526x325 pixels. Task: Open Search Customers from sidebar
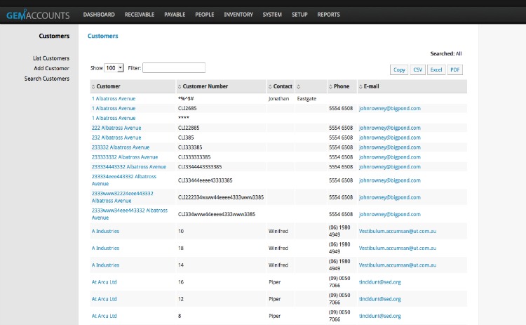47,79
